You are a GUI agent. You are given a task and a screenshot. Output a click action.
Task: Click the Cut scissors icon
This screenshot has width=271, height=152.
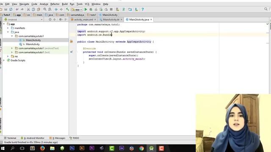(28, 9)
